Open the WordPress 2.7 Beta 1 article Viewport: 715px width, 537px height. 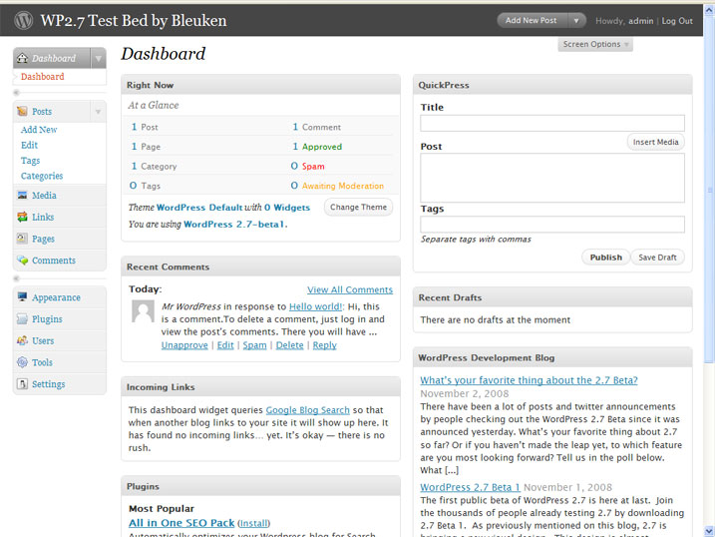(x=470, y=487)
